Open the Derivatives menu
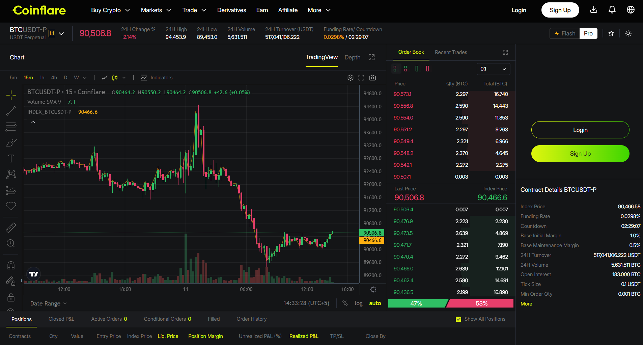Viewport: 643px width, 345px height. tap(231, 10)
